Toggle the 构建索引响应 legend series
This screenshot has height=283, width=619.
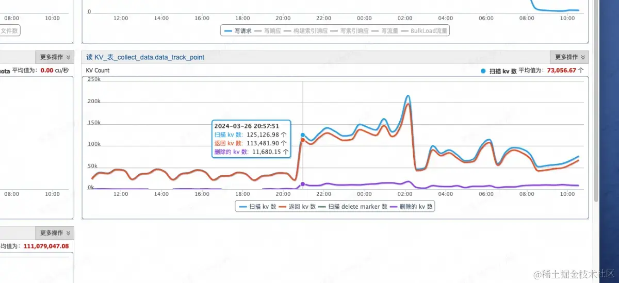click(x=305, y=31)
